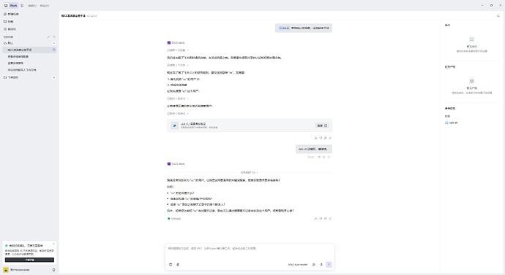Thumbs down the first SOLO Work reply

click(x=321, y=138)
